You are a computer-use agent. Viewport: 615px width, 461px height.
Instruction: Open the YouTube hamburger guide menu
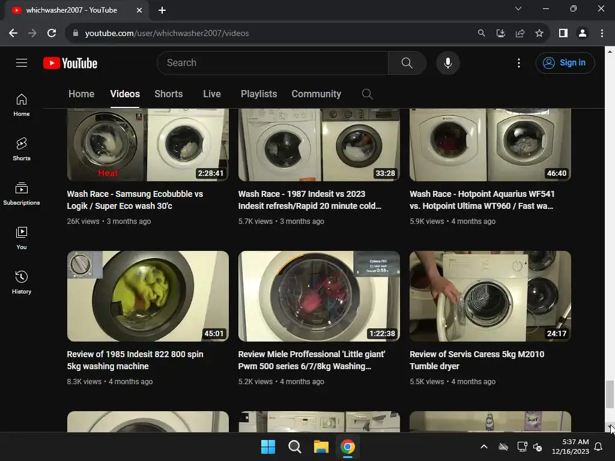[x=22, y=62]
